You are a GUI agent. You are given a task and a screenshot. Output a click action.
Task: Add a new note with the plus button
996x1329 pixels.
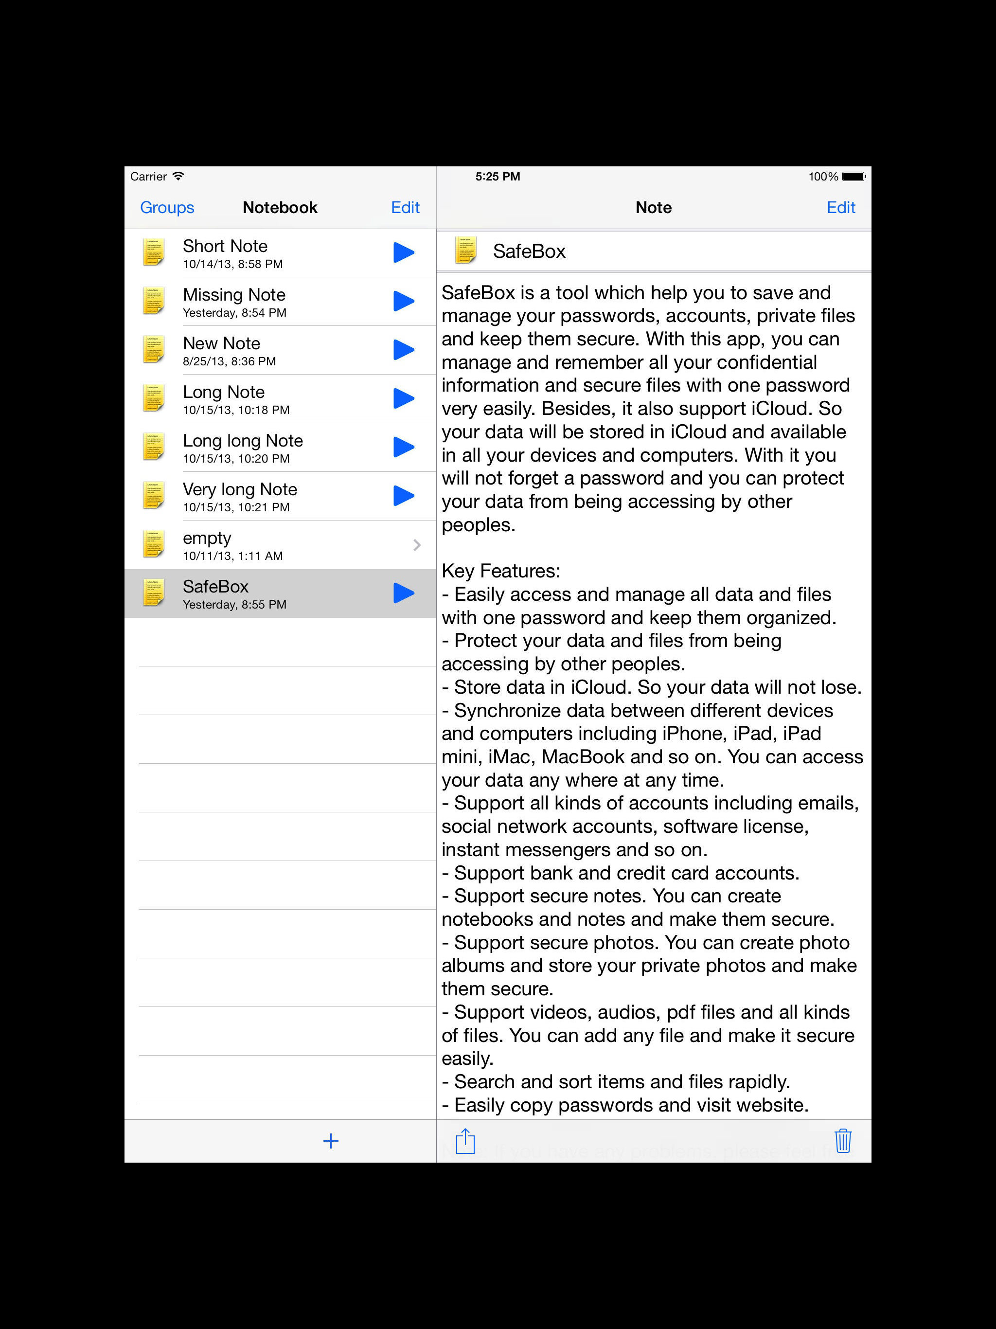point(331,1141)
